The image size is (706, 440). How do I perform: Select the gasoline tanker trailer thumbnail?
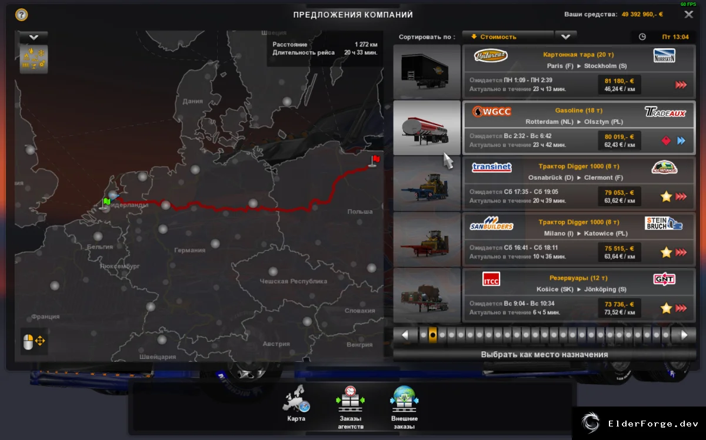click(427, 127)
